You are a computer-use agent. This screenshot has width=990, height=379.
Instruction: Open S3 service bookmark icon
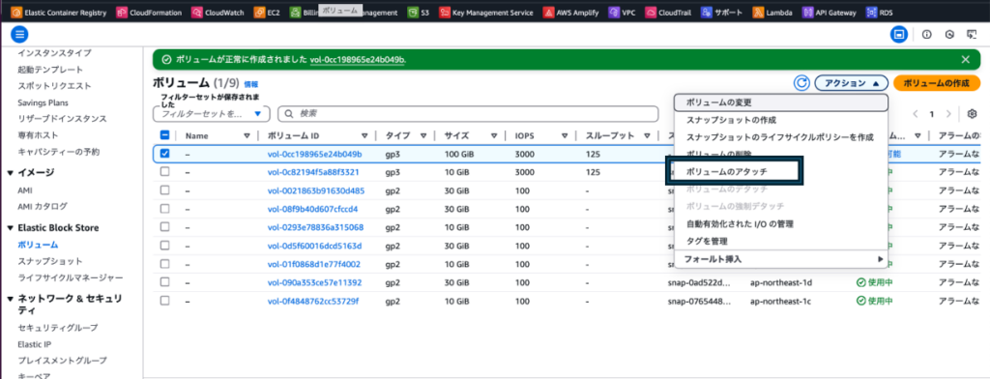coord(412,12)
